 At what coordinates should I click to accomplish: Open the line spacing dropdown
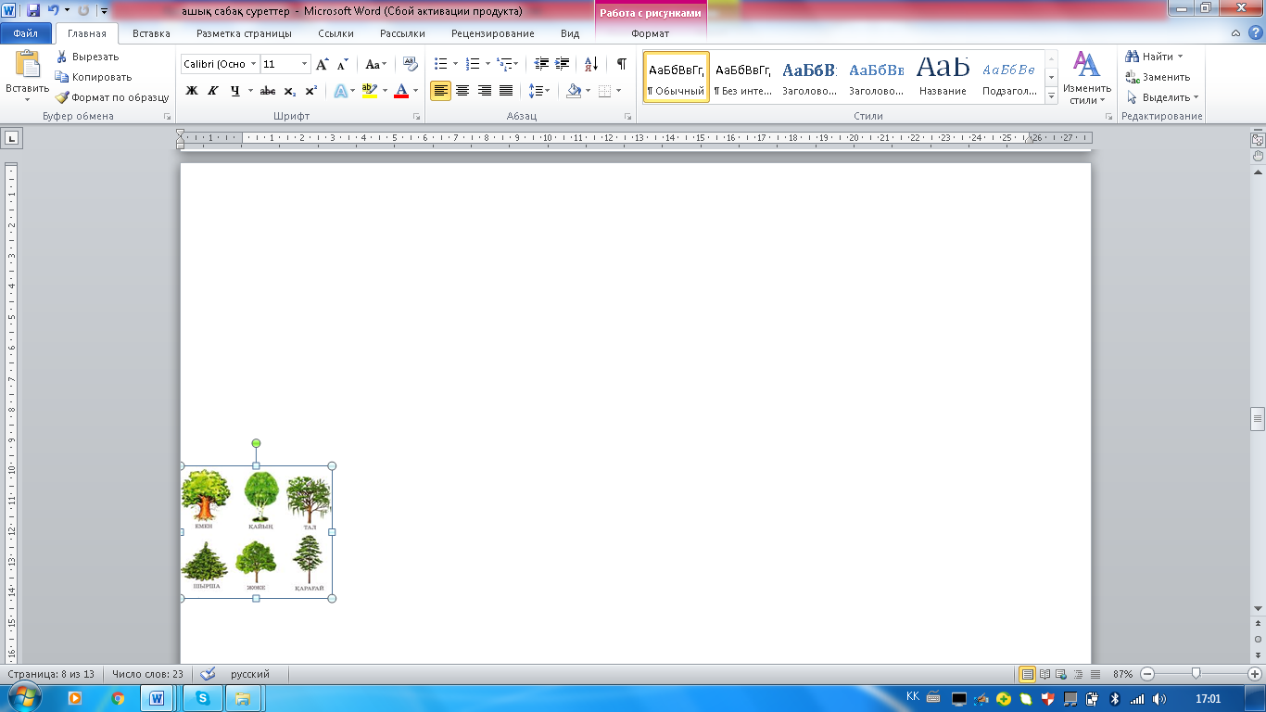click(x=538, y=91)
